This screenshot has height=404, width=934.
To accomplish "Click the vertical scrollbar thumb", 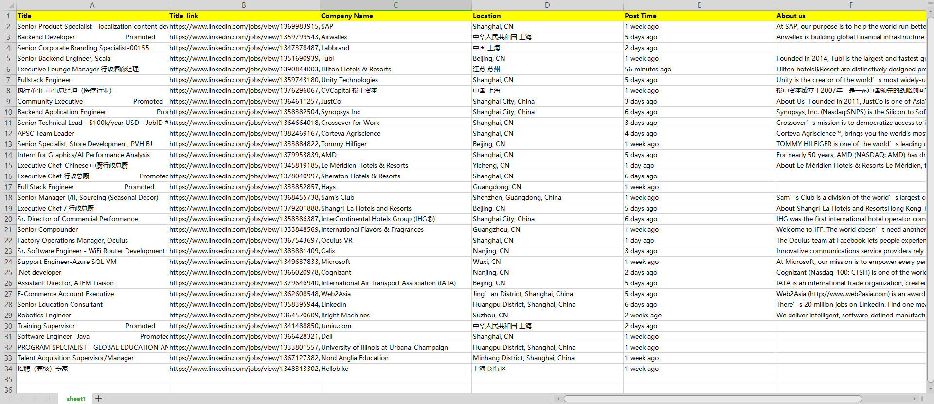I will tap(930, 199).
